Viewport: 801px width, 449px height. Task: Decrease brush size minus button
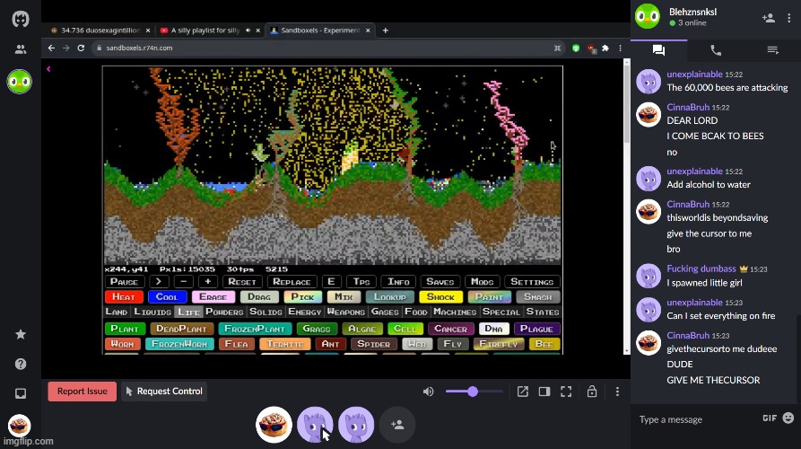183,282
